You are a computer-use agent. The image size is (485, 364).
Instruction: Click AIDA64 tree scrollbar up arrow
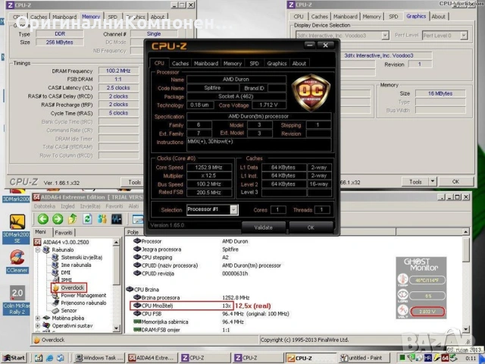click(117, 242)
